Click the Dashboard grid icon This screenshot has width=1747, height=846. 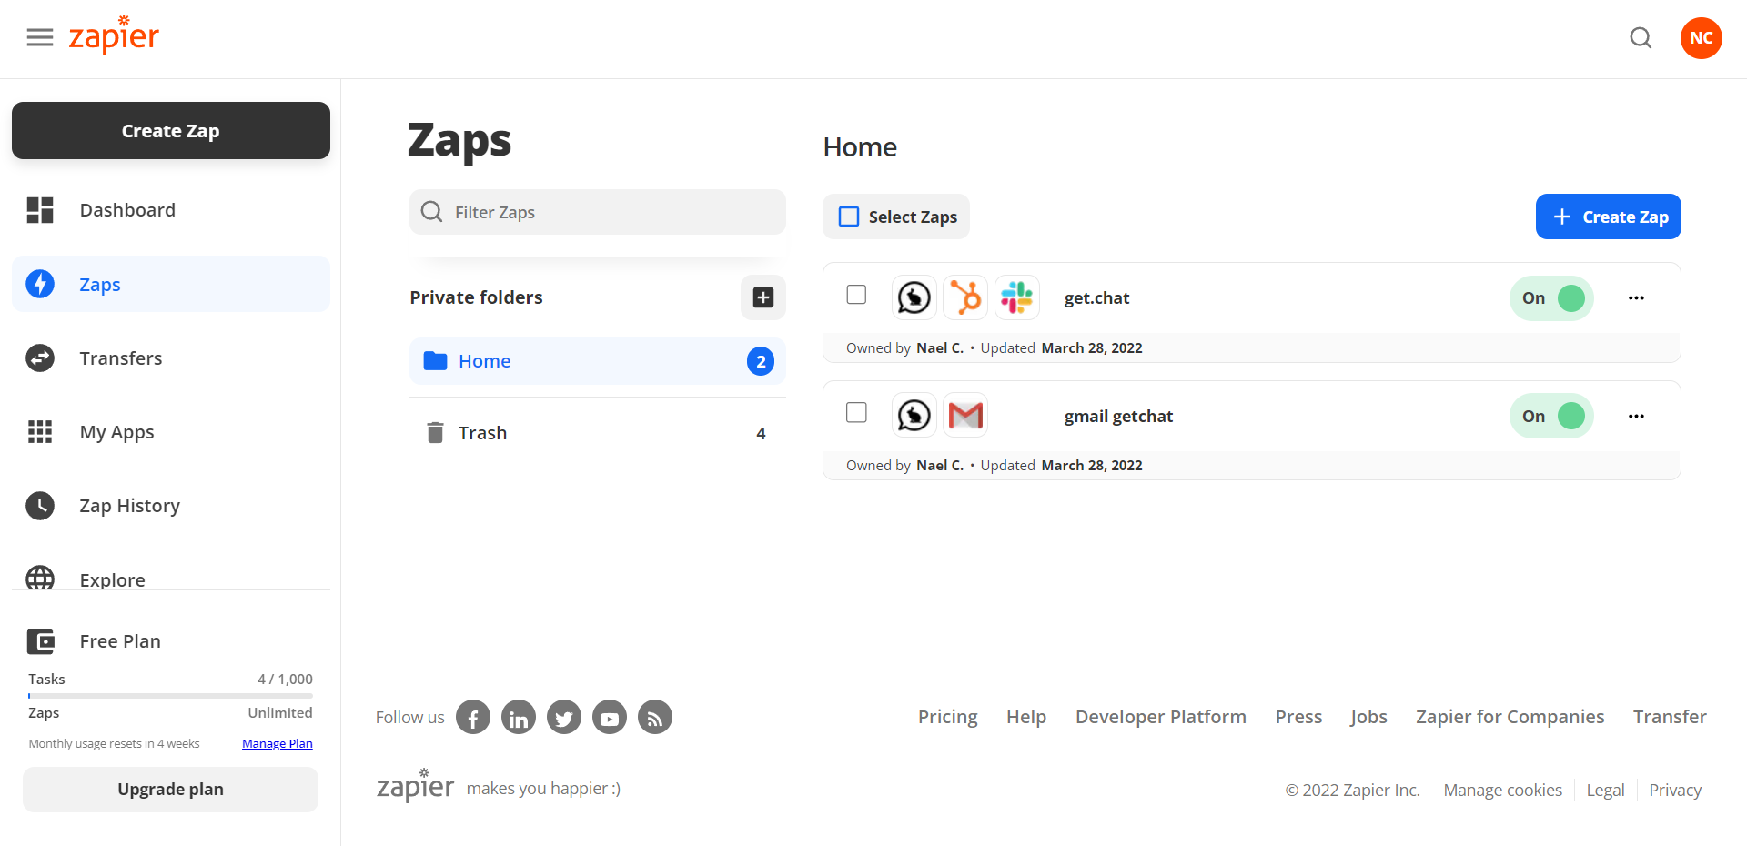click(40, 210)
